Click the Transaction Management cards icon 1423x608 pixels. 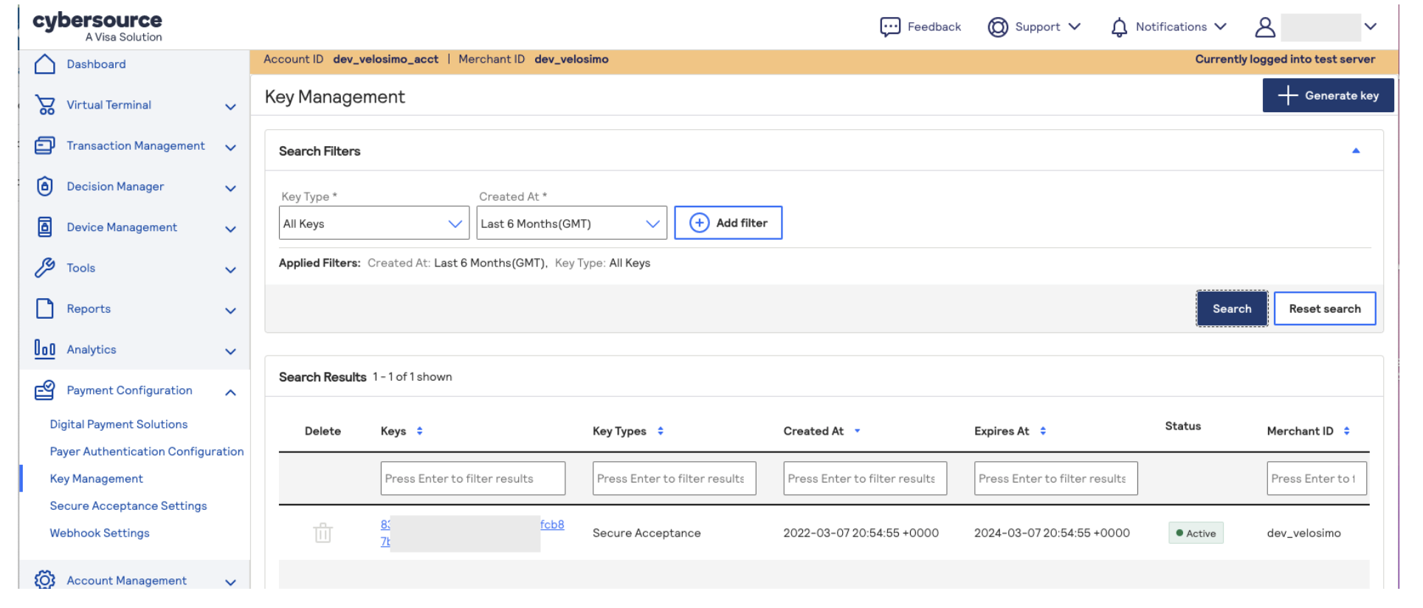pyautogui.click(x=45, y=146)
